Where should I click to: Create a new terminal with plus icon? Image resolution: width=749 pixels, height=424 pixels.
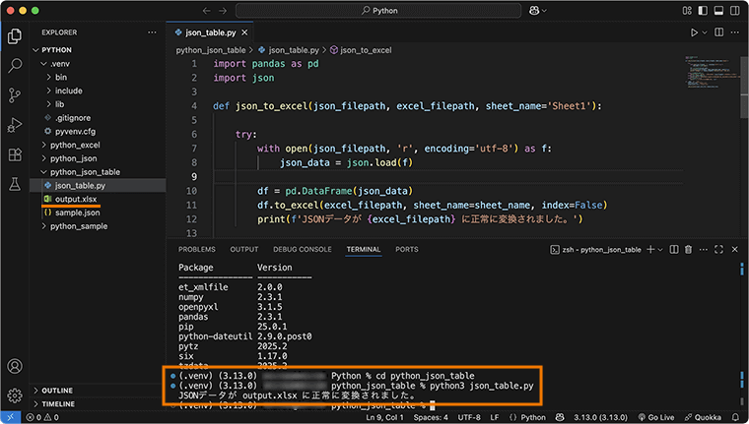650,250
